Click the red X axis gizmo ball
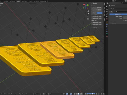 click(84, 4)
